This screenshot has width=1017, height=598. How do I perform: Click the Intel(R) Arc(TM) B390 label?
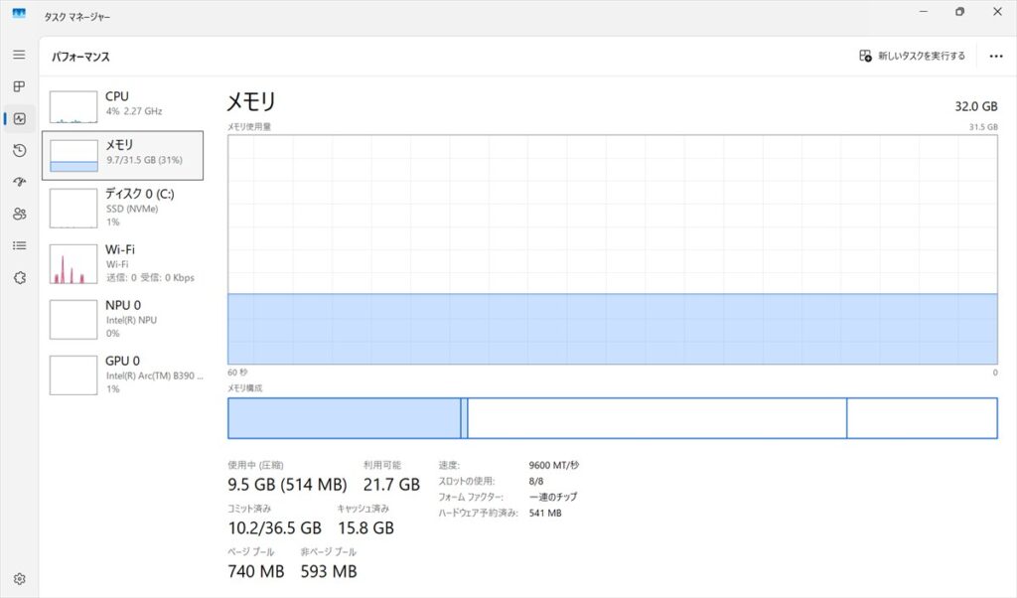pos(154,375)
